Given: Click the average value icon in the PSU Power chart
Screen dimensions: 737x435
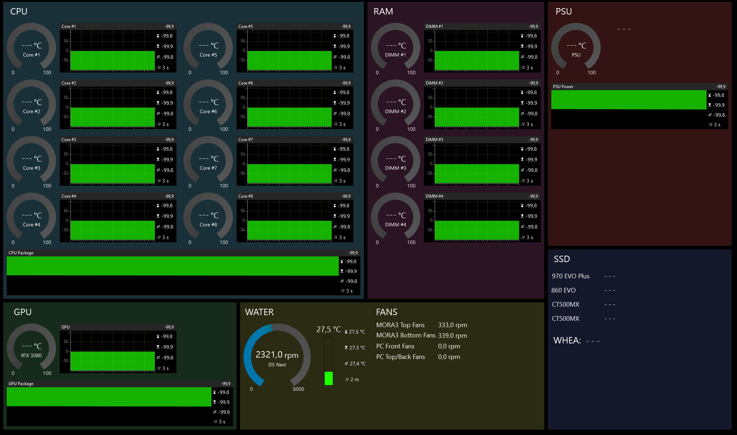Looking at the screenshot, I should click(x=710, y=115).
